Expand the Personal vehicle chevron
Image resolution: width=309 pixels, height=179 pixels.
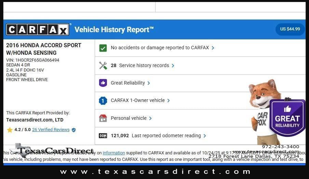click(150, 118)
